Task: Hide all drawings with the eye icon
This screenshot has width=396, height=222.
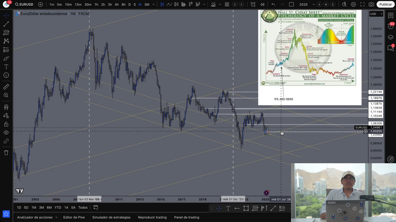Action: 6,133
